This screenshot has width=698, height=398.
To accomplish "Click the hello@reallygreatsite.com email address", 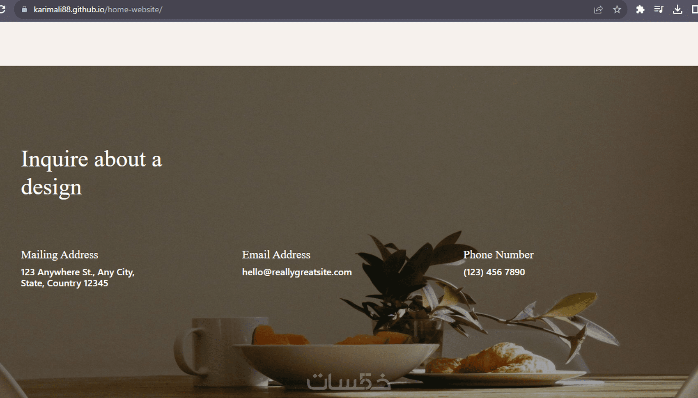I will pyautogui.click(x=297, y=272).
